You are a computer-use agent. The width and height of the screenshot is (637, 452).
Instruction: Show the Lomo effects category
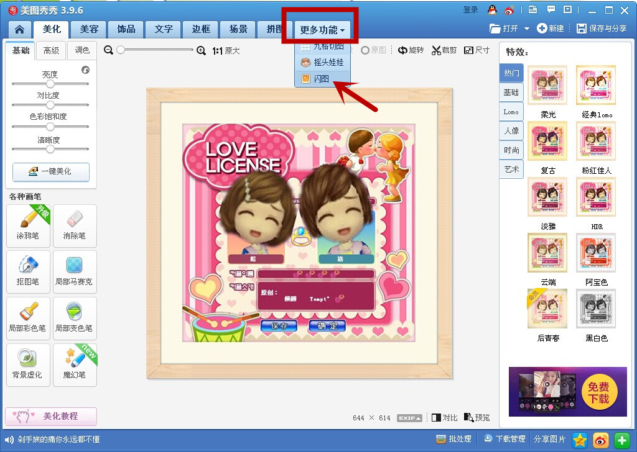[511, 112]
